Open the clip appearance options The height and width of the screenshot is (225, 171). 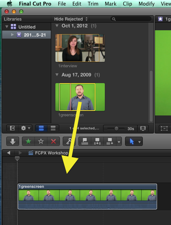pyautogui.click(x=143, y=128)
